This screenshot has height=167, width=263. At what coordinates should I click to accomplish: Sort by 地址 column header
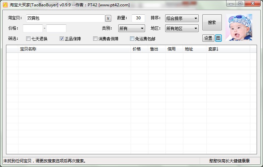(195, 49)
